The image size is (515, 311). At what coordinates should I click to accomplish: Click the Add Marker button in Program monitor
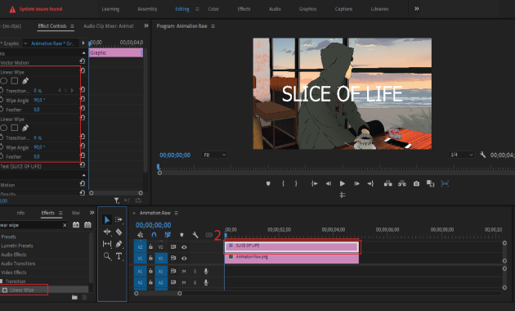[x=268, y=183]
